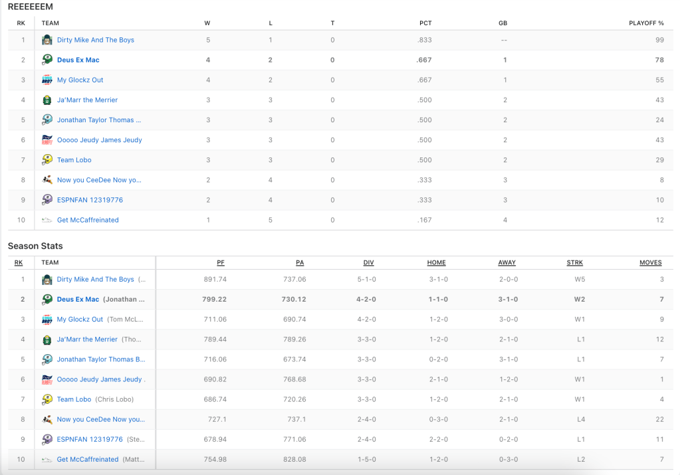The height and width of the screenshot is (475, 680).
Task: Sort Season Stats by MOVES column
Action: pos(650,262)
